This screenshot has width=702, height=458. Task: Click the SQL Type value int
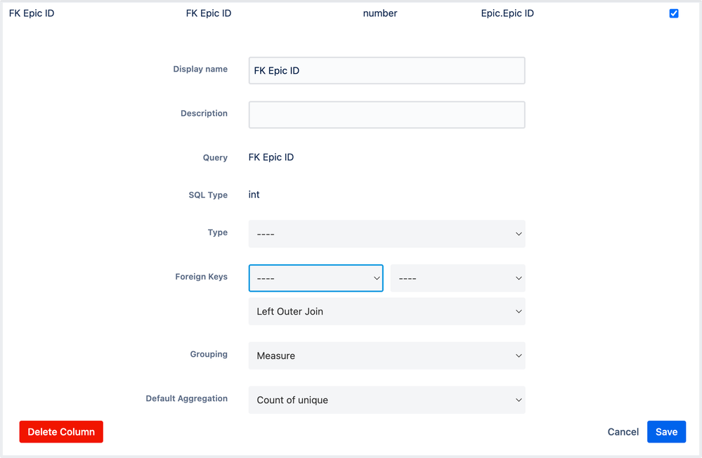click(254, 195)
